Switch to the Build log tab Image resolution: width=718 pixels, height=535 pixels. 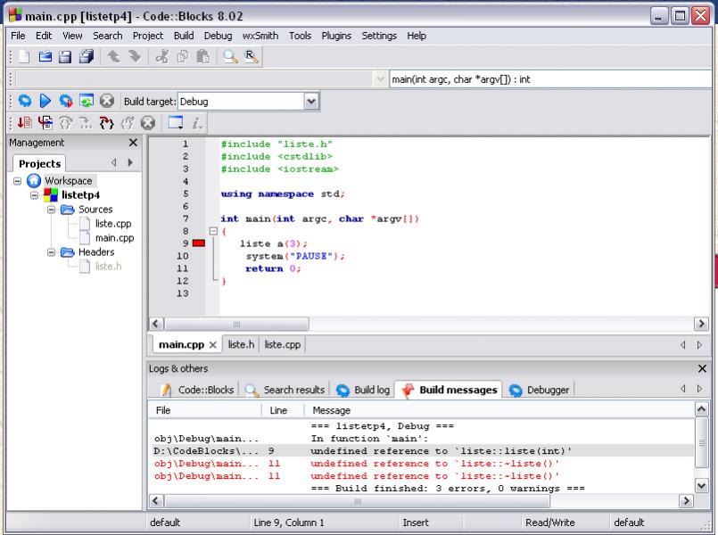click(364, 390)
